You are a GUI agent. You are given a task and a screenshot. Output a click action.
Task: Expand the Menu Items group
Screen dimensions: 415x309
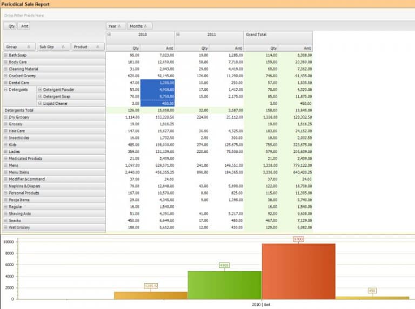point(6,172)
